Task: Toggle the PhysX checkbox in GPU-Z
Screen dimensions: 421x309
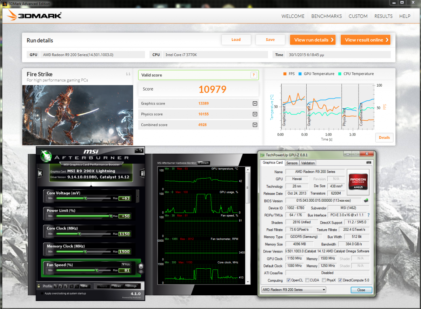Action: point(324,280)
